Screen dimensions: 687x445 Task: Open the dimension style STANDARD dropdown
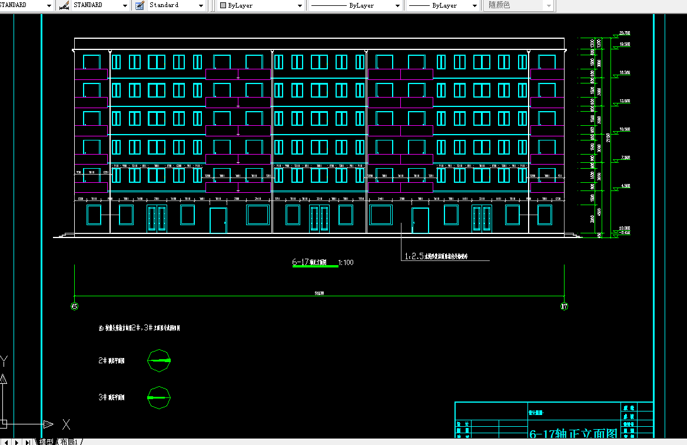point(124,5)
